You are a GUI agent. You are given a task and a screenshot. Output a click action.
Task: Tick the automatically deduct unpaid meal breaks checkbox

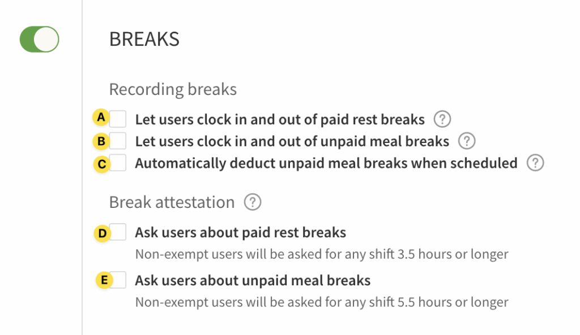pos(118,163)
